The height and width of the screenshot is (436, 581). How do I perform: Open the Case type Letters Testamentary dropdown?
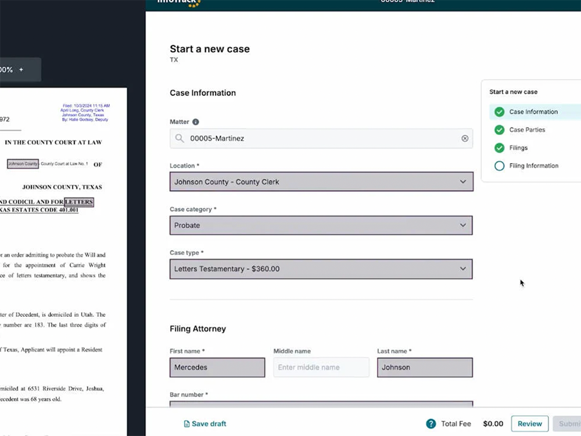coord(321,269)
